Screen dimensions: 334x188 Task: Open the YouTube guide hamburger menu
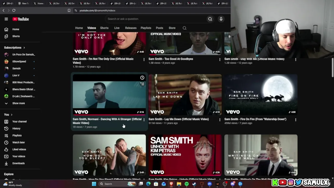(6, 19)
